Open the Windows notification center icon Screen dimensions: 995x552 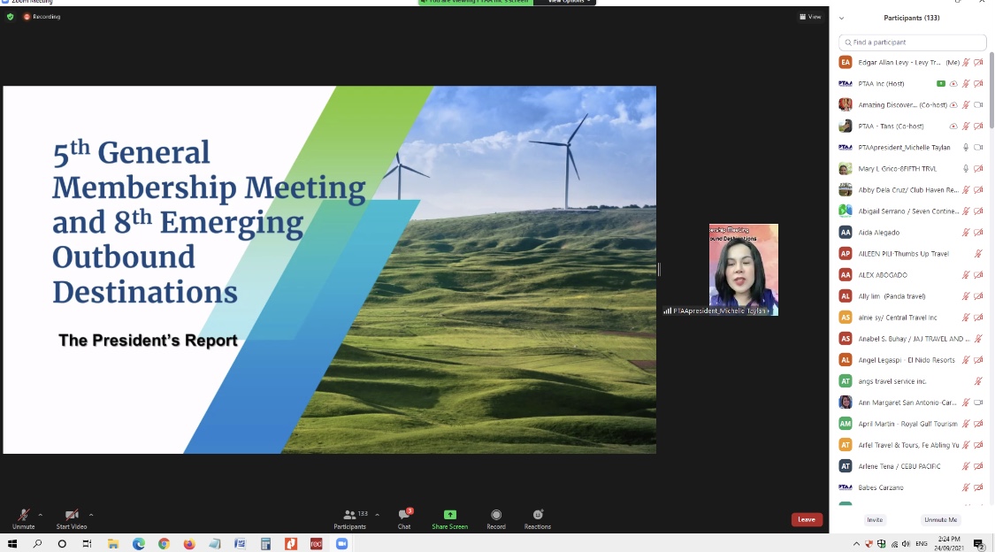(978, 544)
